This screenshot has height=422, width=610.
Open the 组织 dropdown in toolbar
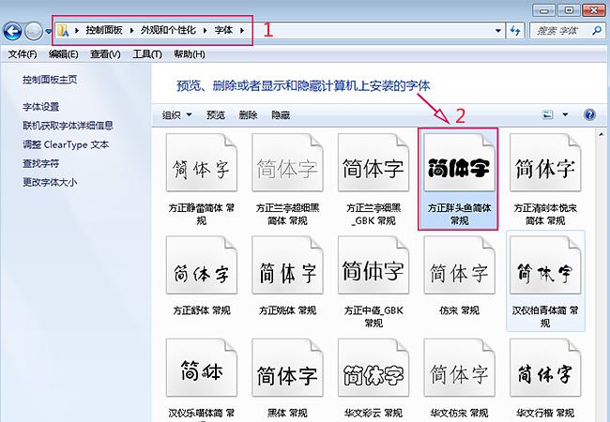177,115
